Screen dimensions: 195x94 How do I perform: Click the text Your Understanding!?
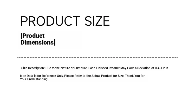coord(34,79)
